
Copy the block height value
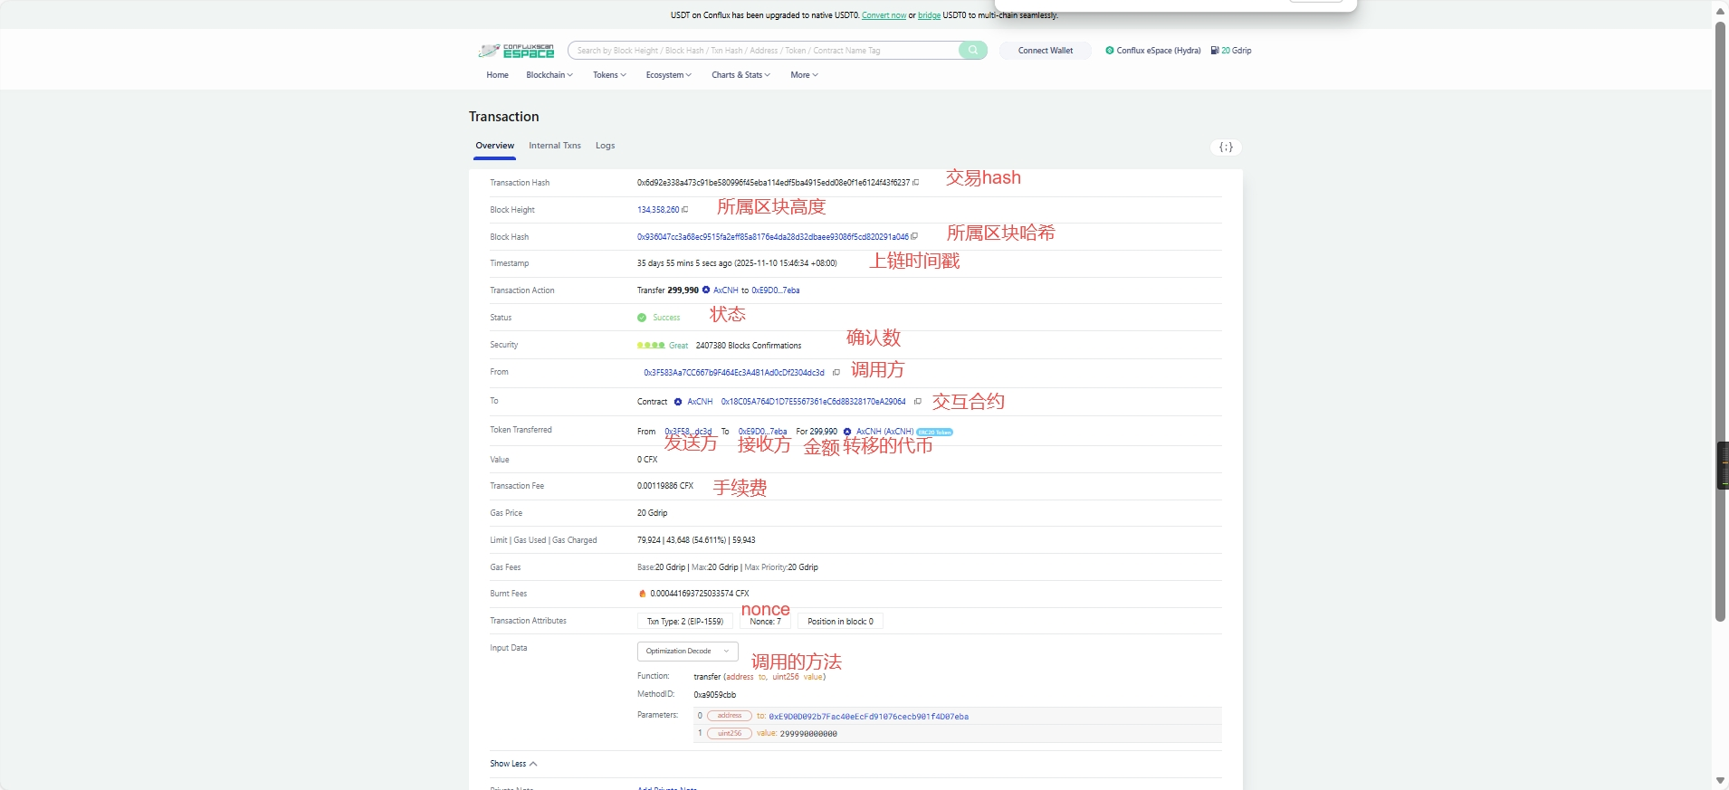click(x=685, y=210)
